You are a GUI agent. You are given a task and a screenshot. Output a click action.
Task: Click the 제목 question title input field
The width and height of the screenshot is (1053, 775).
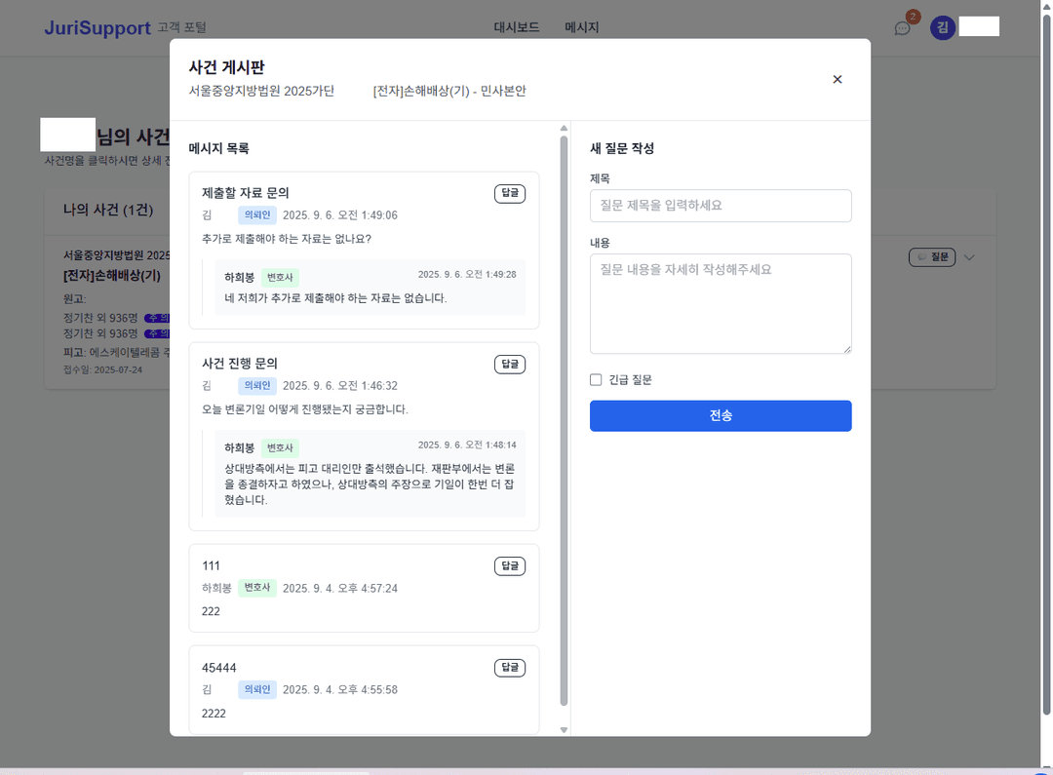[721, 206]
